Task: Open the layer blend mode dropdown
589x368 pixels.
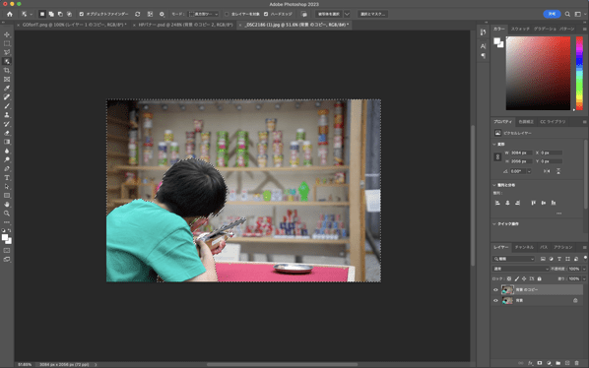Action: click(x=521, y=269)
